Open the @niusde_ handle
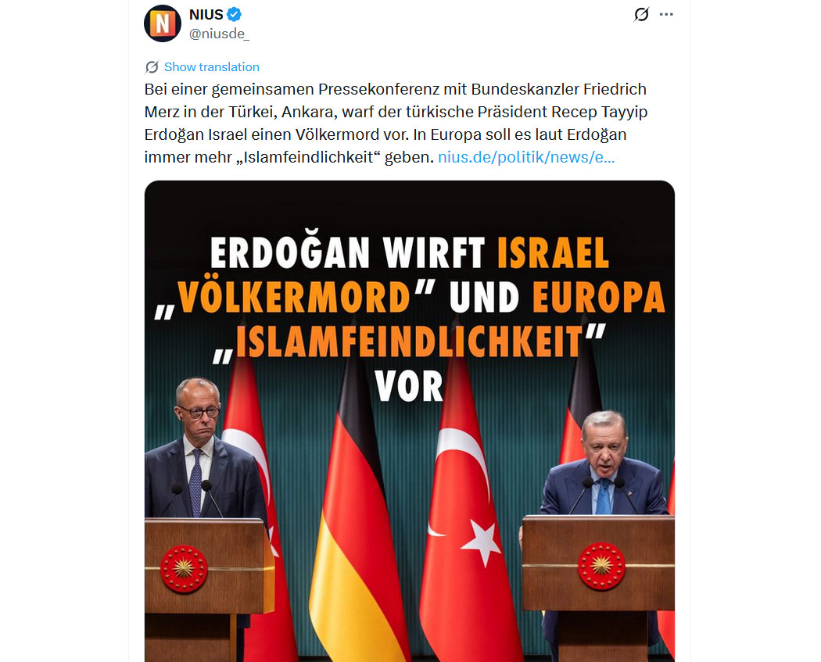Image resolution: width=821 pixels, height=662 pixels. coord(219,34)
